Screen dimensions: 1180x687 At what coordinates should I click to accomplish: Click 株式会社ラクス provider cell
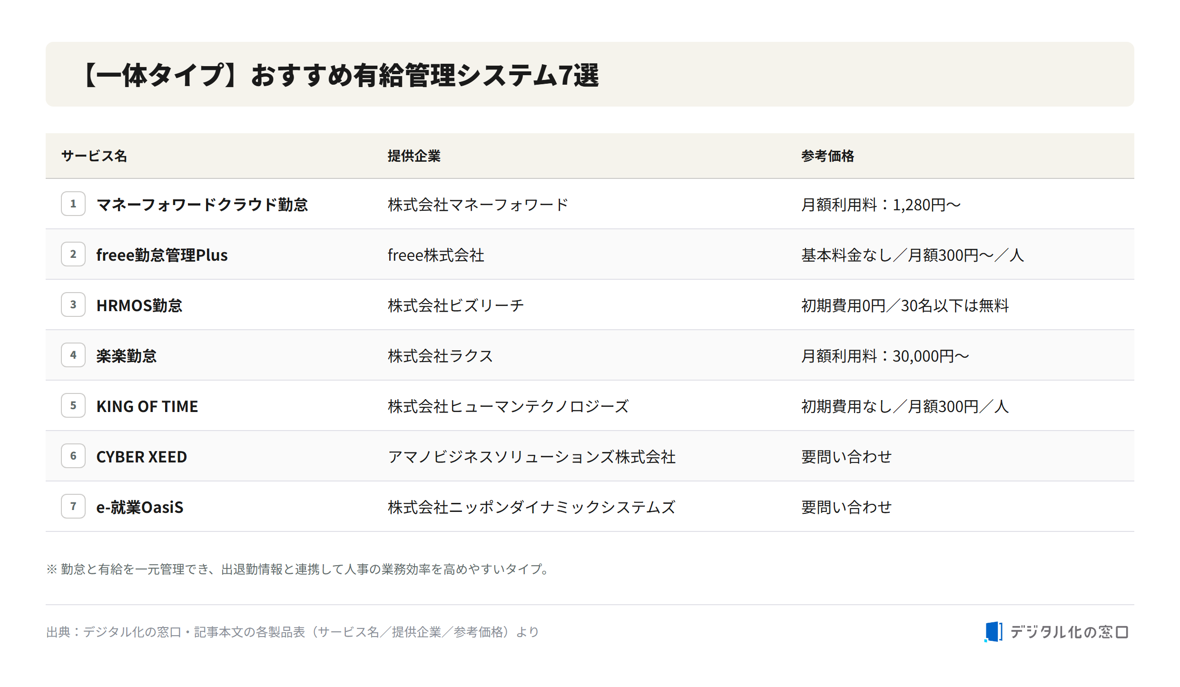click(x=440, y=356)
